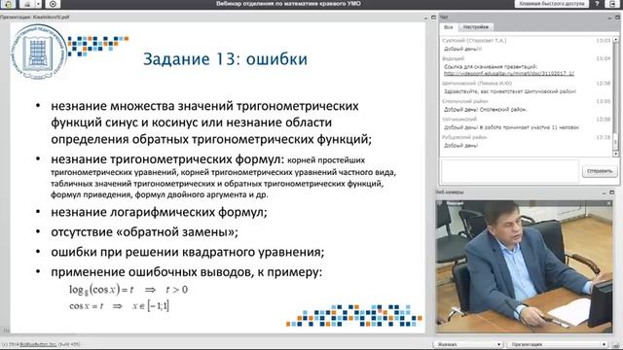Click the slide bullet 'отсутствие «обратной замены»'
623x350 pixels.
[x=145, y=232]
